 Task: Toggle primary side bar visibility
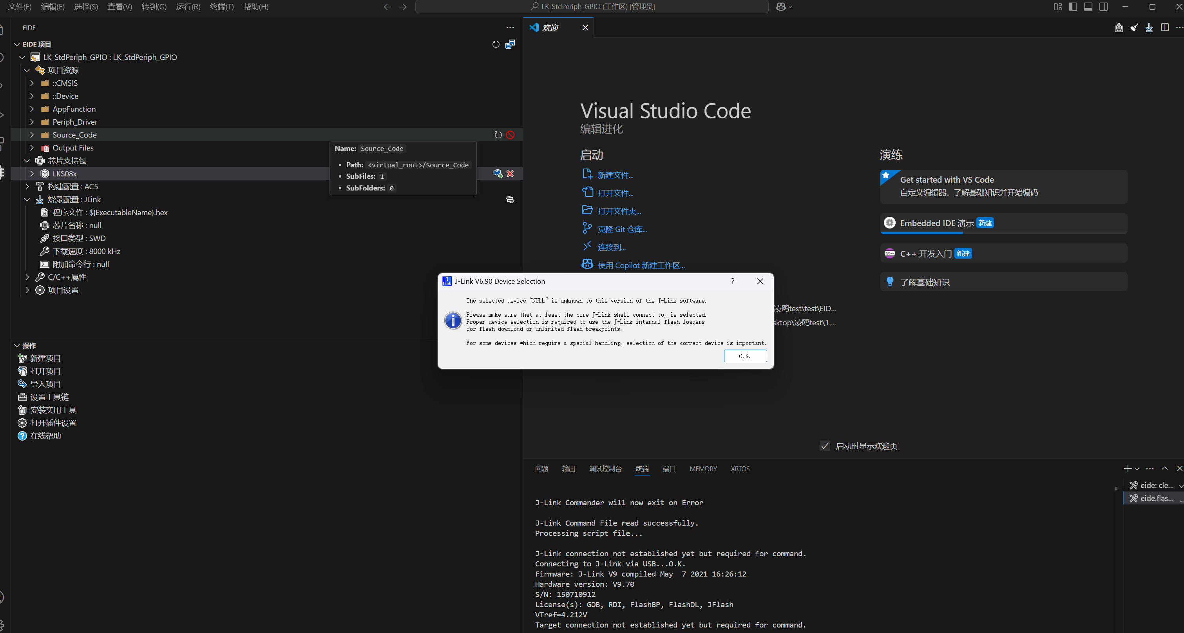click(1073, 6)
